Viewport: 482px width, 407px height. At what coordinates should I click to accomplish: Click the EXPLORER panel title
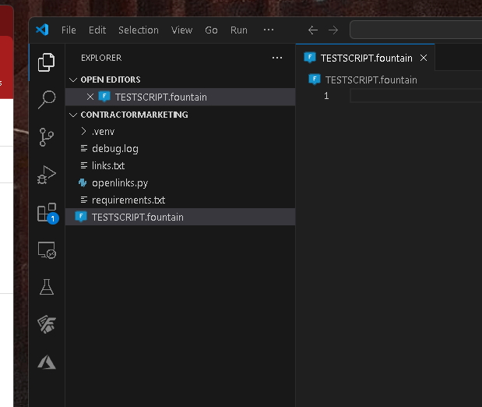click(x=101, y=58)
